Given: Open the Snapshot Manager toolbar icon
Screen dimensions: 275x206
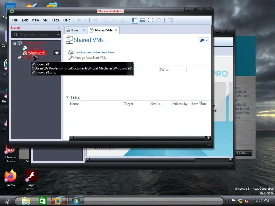Looking at the screenshot, I should point(123,20).
